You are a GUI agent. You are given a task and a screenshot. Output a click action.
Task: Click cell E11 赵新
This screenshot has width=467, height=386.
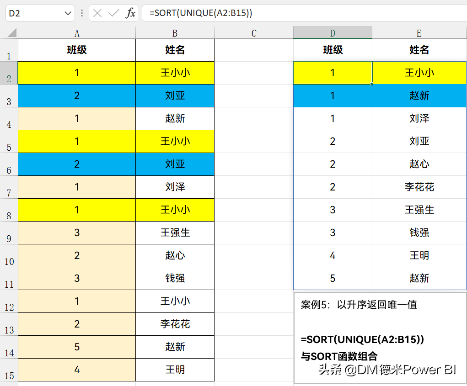[x=419, y=279]
